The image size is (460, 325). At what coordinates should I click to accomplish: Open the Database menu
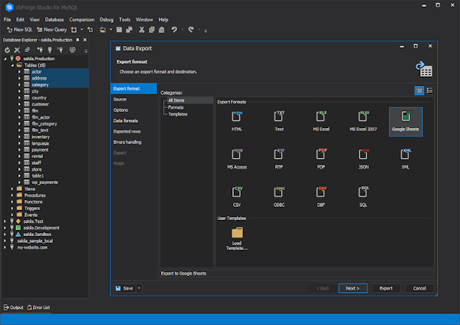[54, 20]
